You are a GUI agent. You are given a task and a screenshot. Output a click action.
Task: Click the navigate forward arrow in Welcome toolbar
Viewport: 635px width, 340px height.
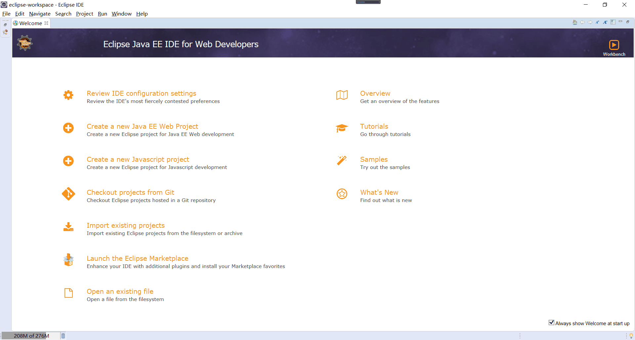590,22
